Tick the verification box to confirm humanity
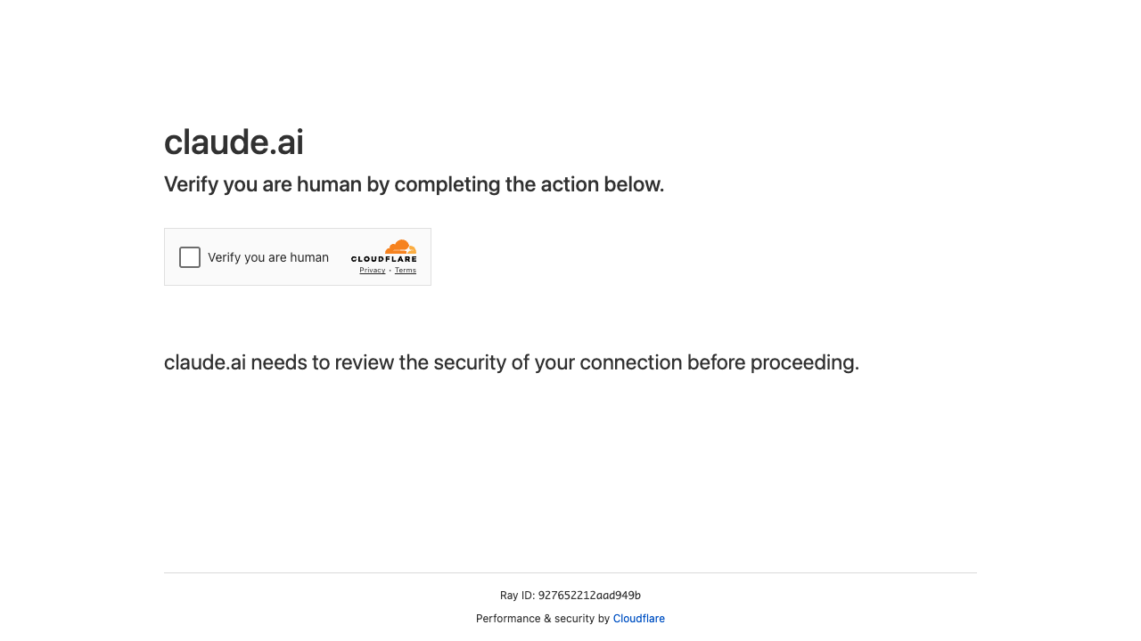The image size is (1141, 641). (x=189, y=256)
